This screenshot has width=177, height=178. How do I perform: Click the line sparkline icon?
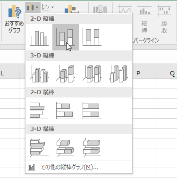125,8
